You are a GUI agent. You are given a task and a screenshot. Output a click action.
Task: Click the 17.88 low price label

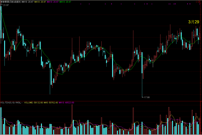(x=147, y=97)
